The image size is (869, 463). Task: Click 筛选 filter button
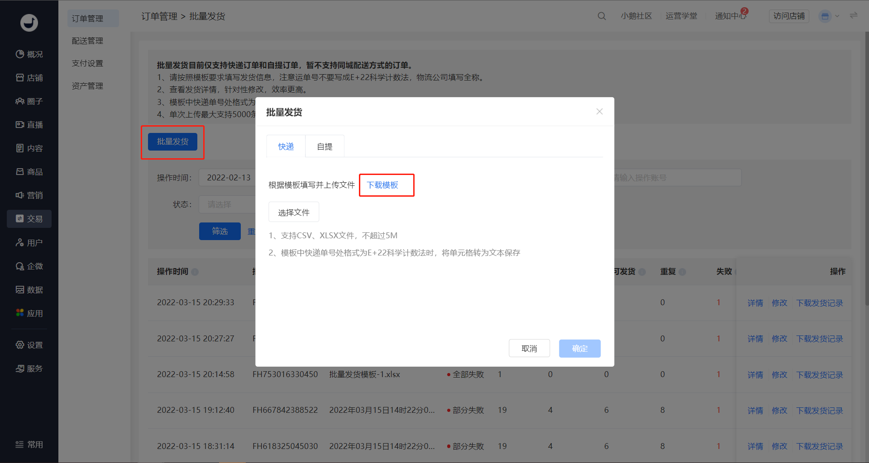220,231
